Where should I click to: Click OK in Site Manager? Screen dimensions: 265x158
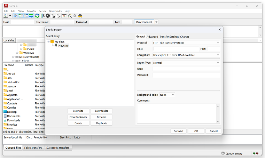coord(196,131)
